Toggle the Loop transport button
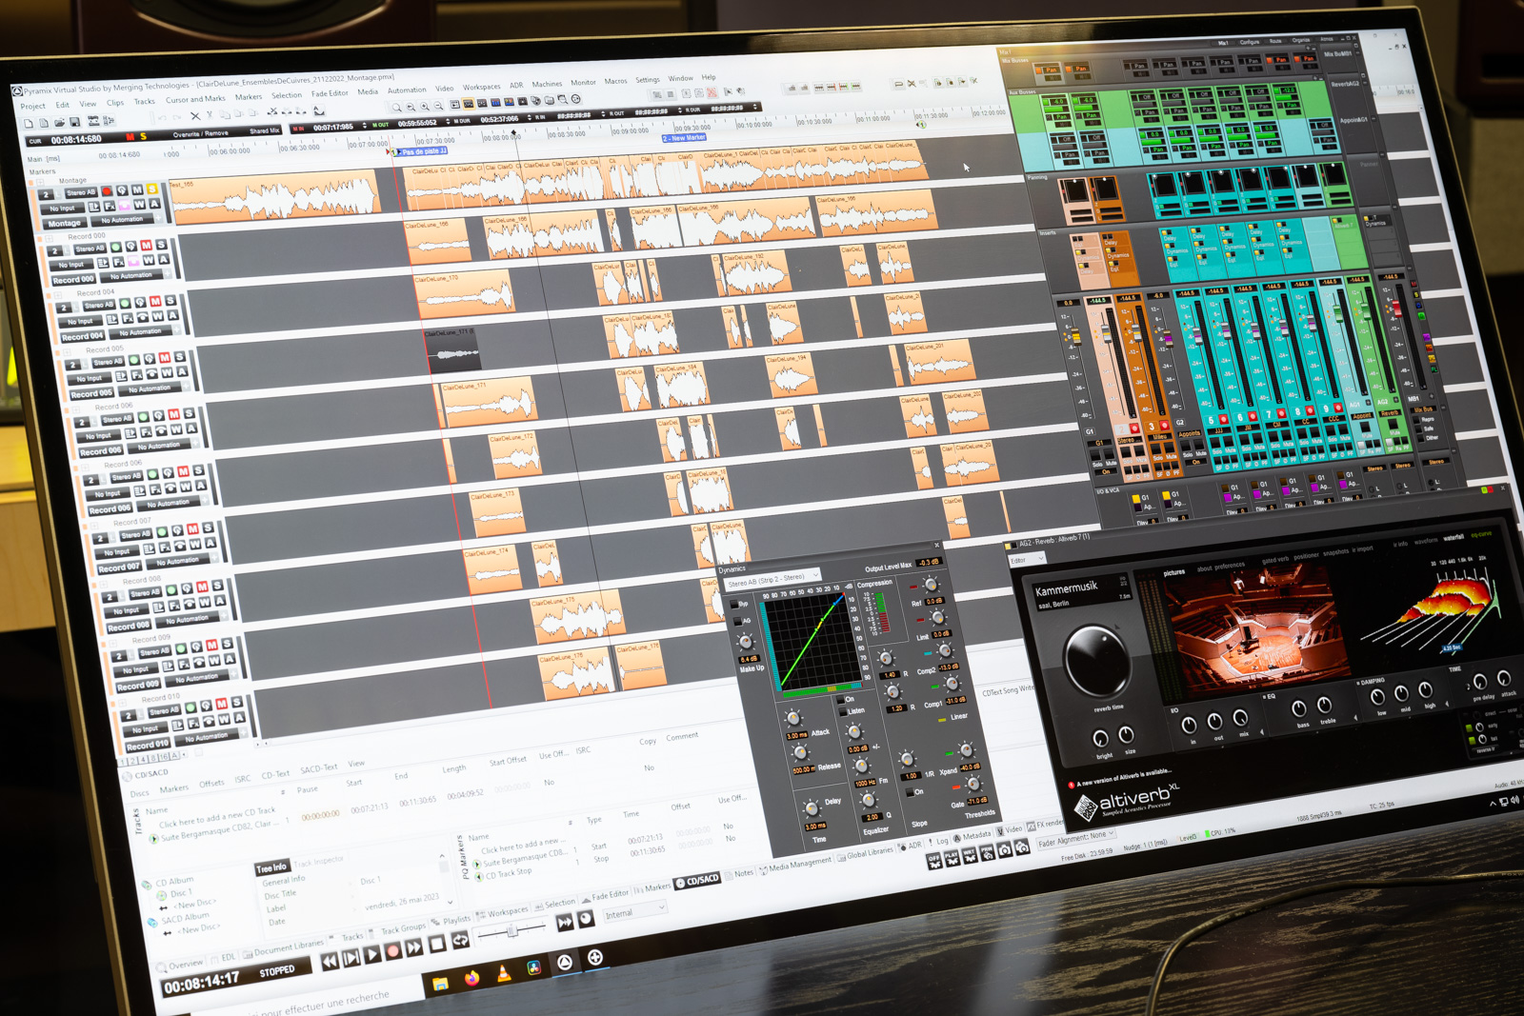 (460, 941)
